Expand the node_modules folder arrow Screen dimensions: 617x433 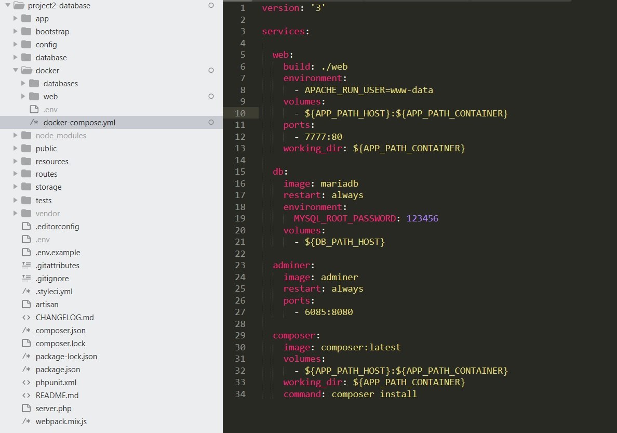click(16, 136)
